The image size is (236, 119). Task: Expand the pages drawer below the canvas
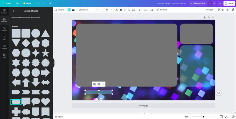(144, 114)
